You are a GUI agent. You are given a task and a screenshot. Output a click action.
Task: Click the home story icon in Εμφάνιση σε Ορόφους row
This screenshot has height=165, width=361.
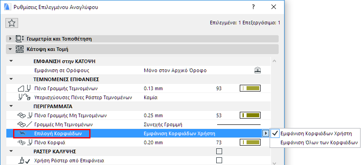click(x=257, y=70)
